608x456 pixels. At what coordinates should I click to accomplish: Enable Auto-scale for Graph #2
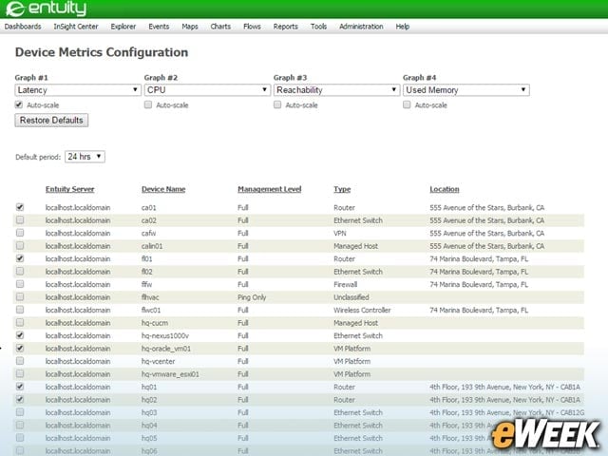pyautogui.click(x=148, y=104)
